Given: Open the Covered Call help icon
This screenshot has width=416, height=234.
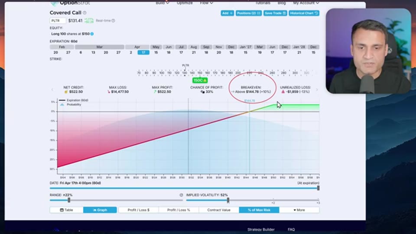Looking at the screenshot, I should point(84,13).
